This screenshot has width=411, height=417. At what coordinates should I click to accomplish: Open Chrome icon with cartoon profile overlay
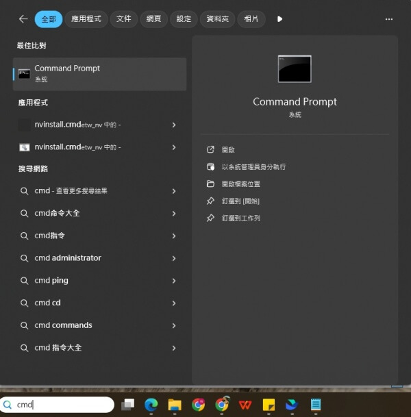pyautogui.click(x=222, y=404)
